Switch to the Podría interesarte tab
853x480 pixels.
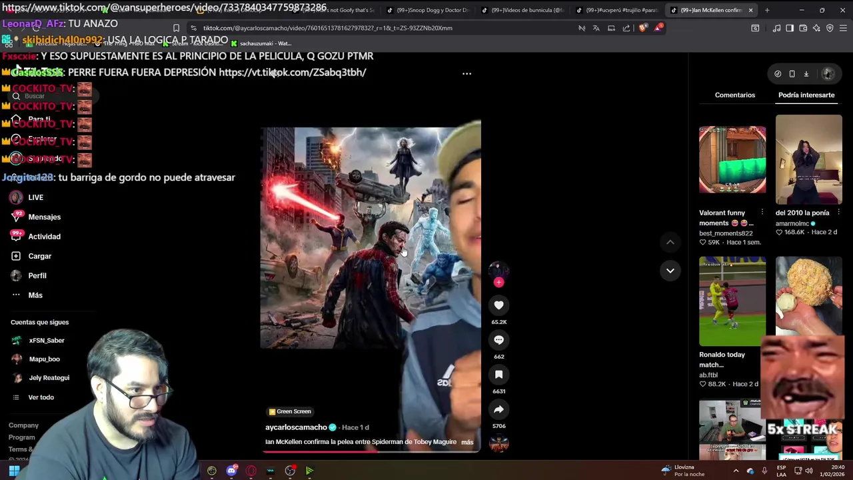[806, 95]
